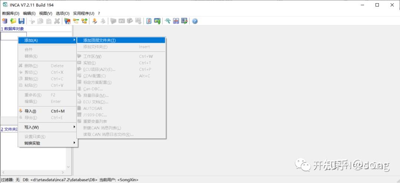Screen dimensions: 400x183
Task: Click the edit box in database tree
Action: (14, 36)
